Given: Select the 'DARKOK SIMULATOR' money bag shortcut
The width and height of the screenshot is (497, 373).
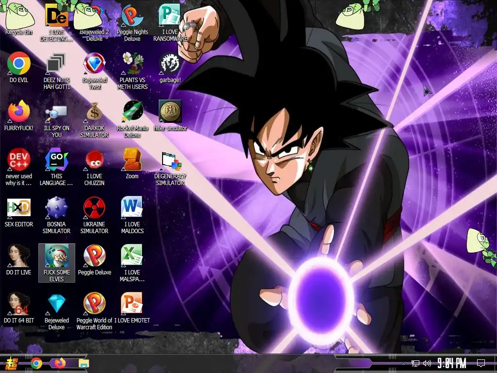Looking at the screenshot, I should tap(94, 120).
